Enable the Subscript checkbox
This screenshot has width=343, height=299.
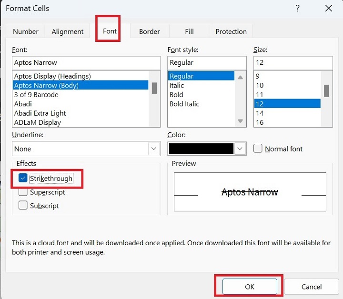[x=23, y=206]
